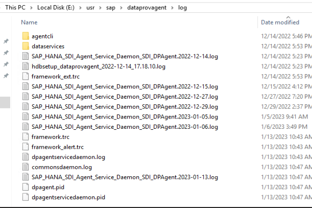Click the commonsdaemon.log file icon

tap(27, 167)
